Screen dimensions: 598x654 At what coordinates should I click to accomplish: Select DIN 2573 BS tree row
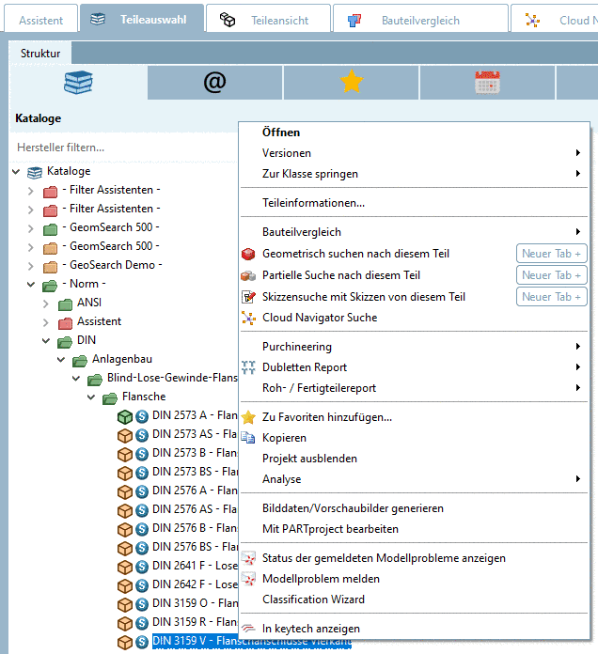pyautogui.click(x=195, y=472)
